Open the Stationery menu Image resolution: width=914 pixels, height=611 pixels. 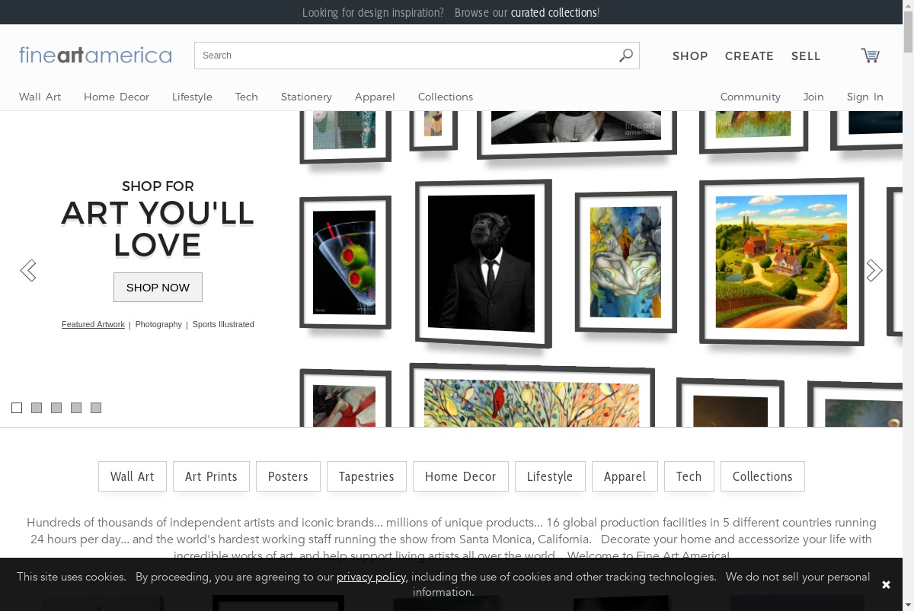(x=306, y=97)
